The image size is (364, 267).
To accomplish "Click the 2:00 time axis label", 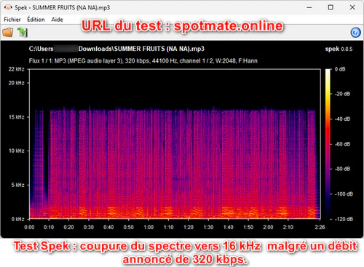I will click(268, 227).
